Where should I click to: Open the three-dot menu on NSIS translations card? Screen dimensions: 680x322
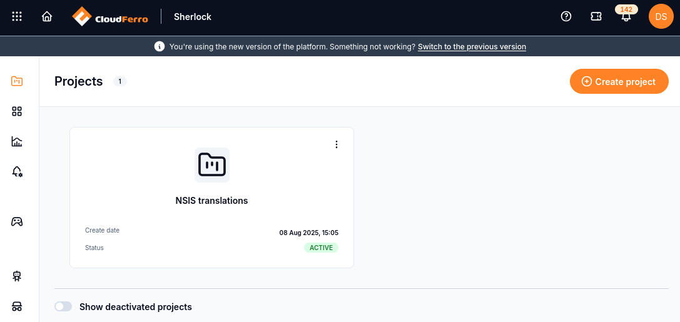pyautogui.click(x=337, y=144)
